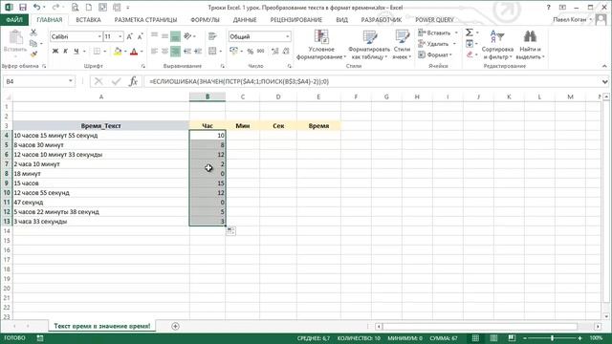Toggle align right in alignment group
The image size is (612, 344).
click(175, 51)
